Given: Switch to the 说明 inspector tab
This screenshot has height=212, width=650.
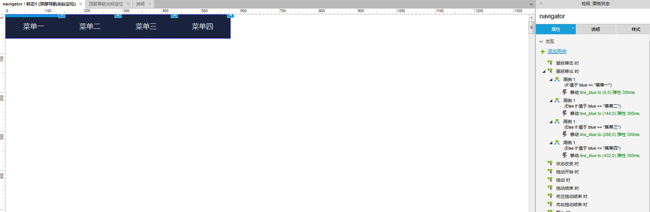Looking at the screenshot, I should point(596,29).
